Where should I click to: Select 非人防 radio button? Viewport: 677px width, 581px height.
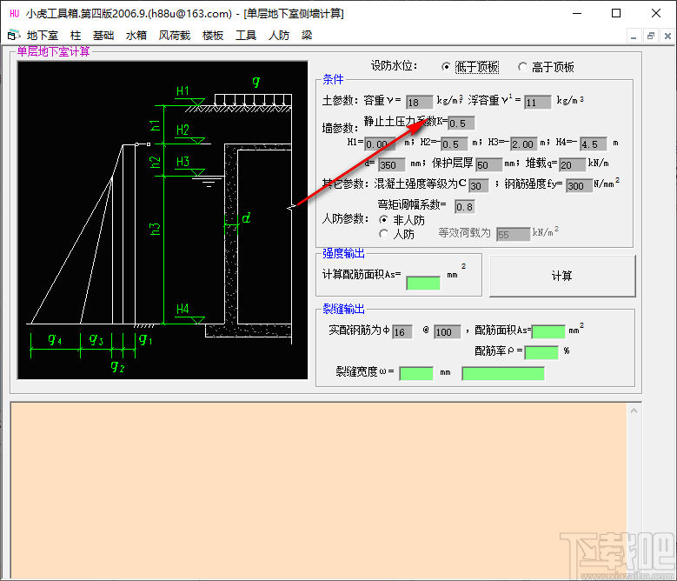402,220
